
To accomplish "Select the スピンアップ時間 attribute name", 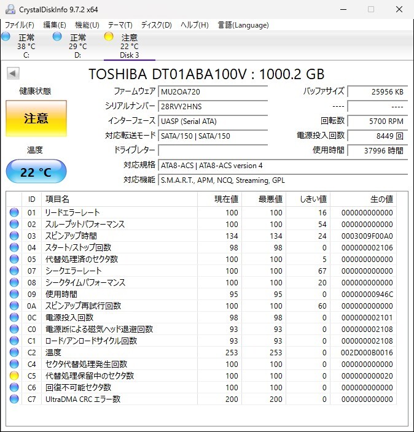I will coord(71,236).
